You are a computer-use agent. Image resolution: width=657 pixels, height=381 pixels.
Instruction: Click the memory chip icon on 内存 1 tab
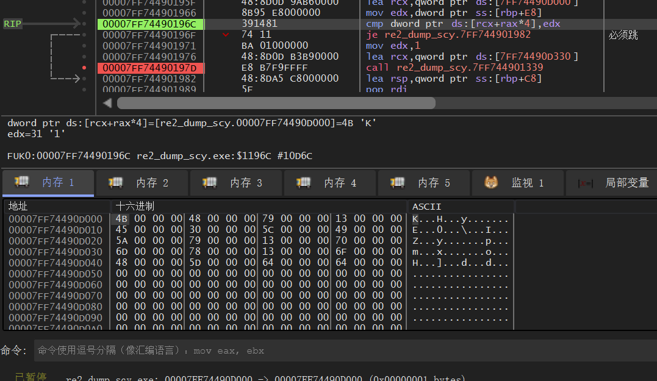coord(21,182)
